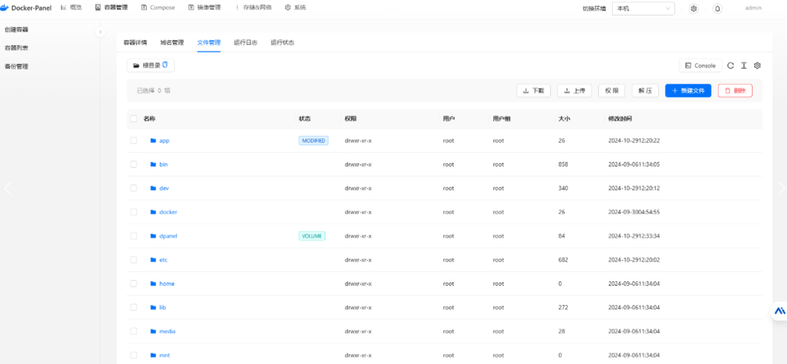Select the text cursor icon next to refresh
The image size is (787, 364).
point(743,66)
